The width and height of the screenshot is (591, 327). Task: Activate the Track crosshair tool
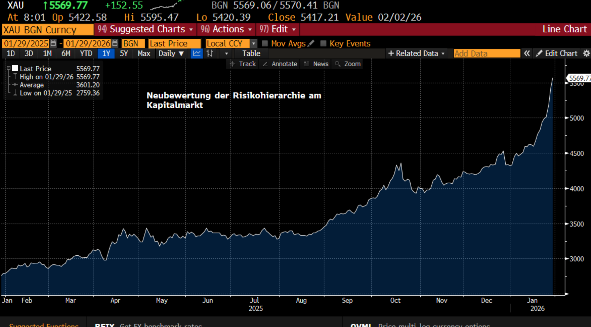coord(243,64)
